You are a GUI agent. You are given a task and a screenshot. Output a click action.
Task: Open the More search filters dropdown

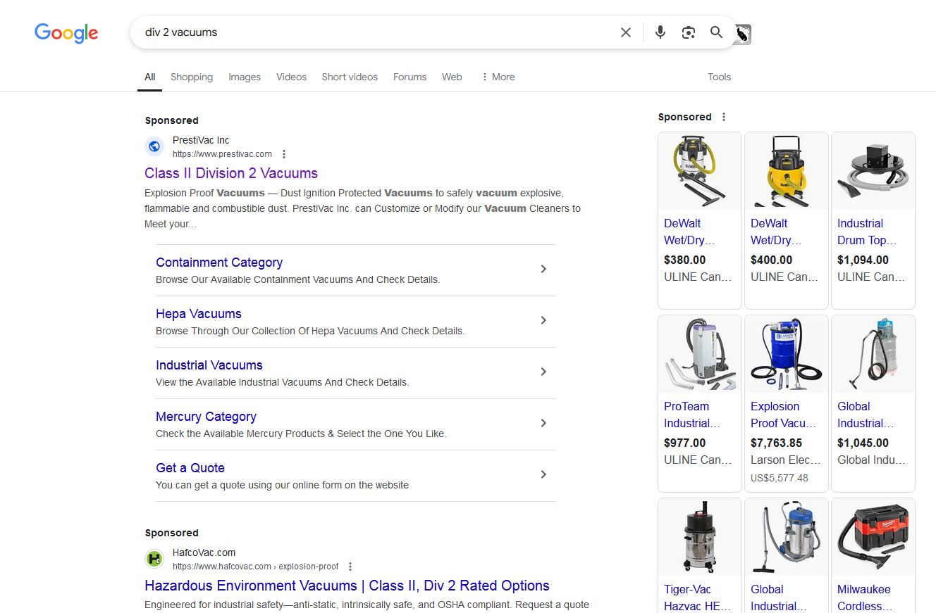(x=498, y=77)
